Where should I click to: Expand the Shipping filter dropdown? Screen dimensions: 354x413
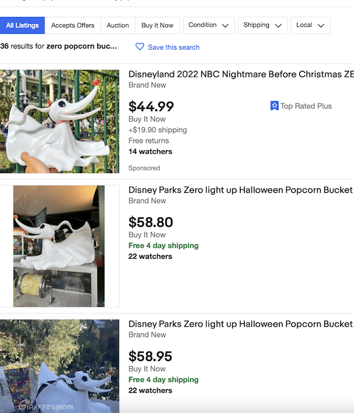263,25
